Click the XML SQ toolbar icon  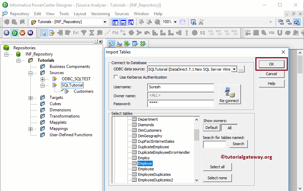(x=211, y=33)
